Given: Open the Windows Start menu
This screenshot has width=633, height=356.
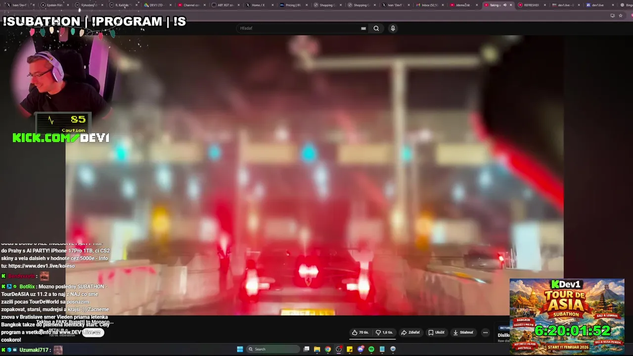Looking at the screenshot, I should pyautogui.click(x=240, y=349).
